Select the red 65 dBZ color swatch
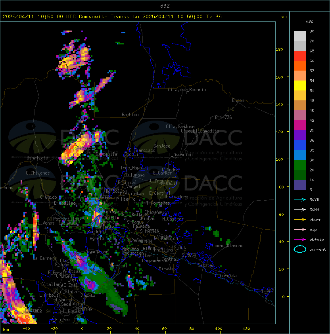This screenshot has height=334, width=330. point(300,56)
